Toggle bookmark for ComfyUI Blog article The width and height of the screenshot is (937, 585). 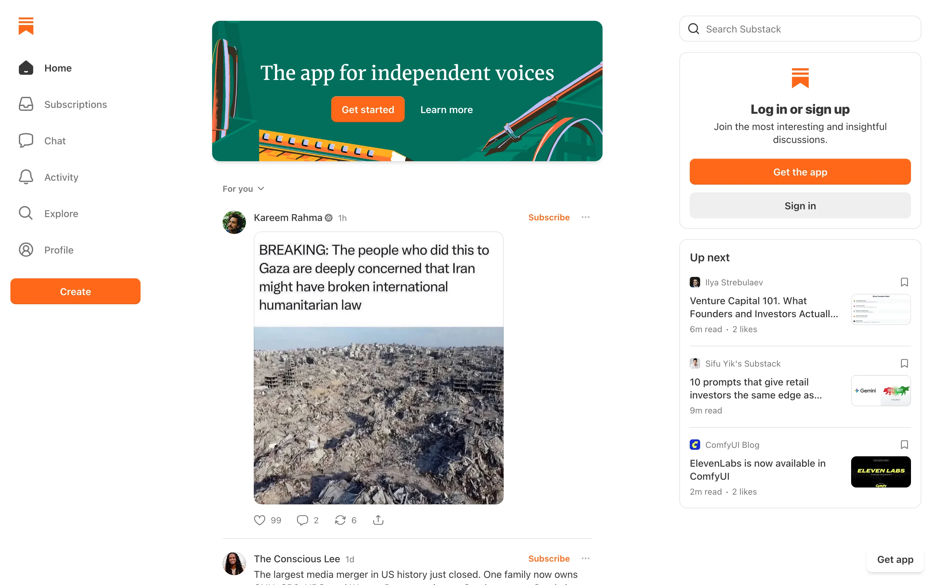coord(904,445)
